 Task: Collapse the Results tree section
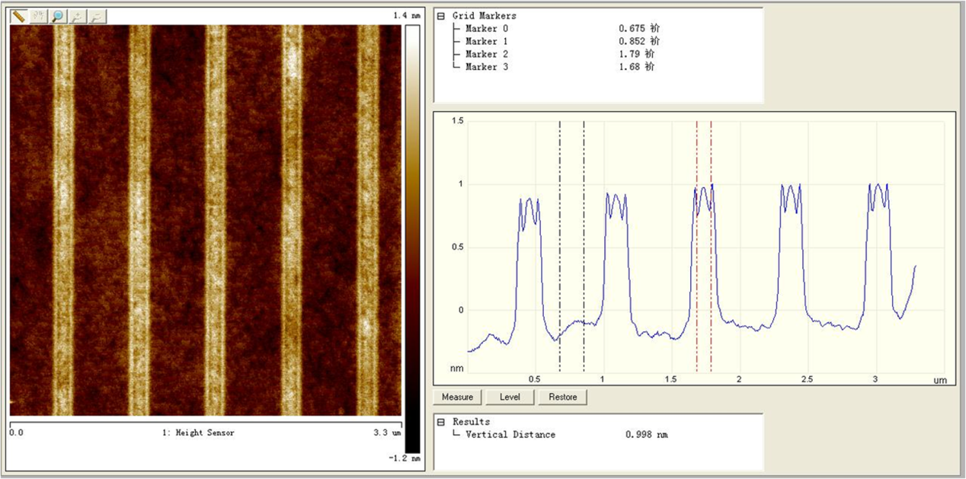pyautogui.click(x=440, y=422)
